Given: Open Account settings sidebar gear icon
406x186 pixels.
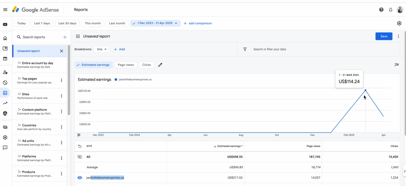Looking at the screenshot, I should (x=5, y=137).
